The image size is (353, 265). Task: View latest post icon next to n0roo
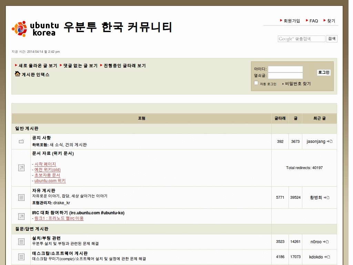click(x=326, y=242)
